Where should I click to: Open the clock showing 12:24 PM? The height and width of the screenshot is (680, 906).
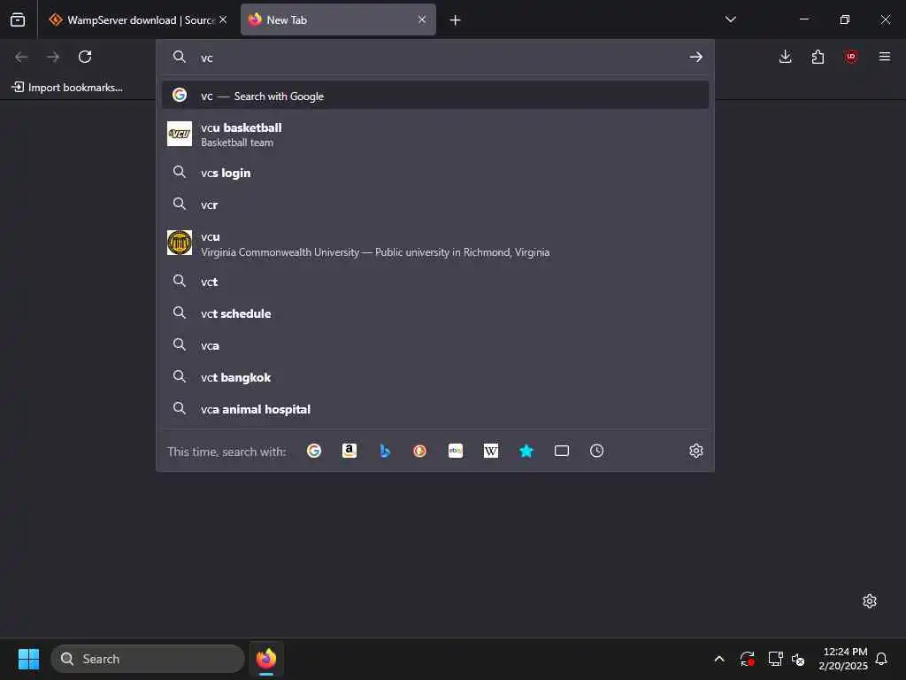tap(844, 659)
